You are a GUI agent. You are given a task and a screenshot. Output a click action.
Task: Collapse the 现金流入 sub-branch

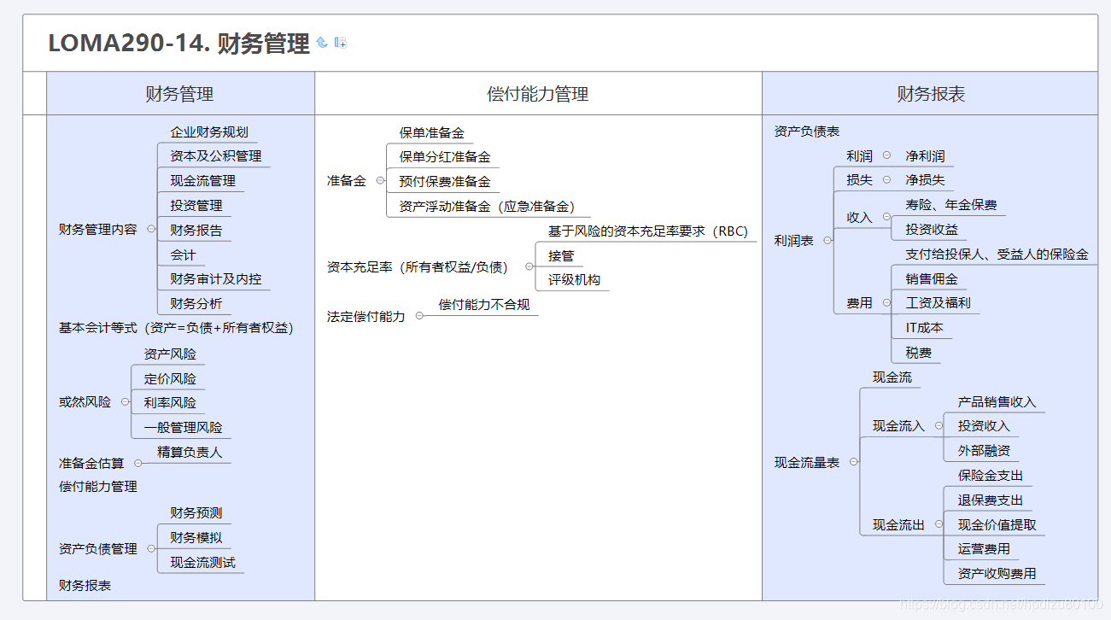(939, 426)
